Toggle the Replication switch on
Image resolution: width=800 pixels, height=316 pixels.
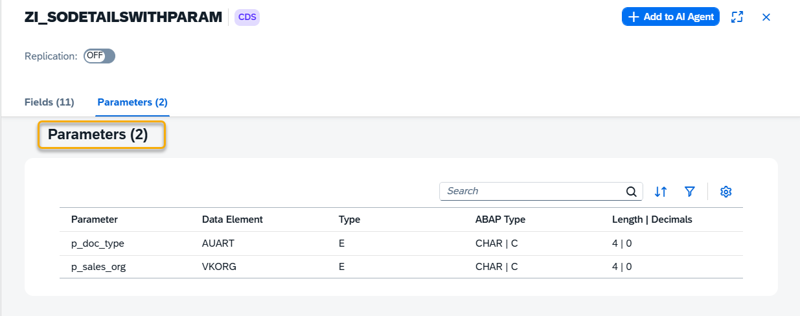pyautogui.click(x=99, y=56)
